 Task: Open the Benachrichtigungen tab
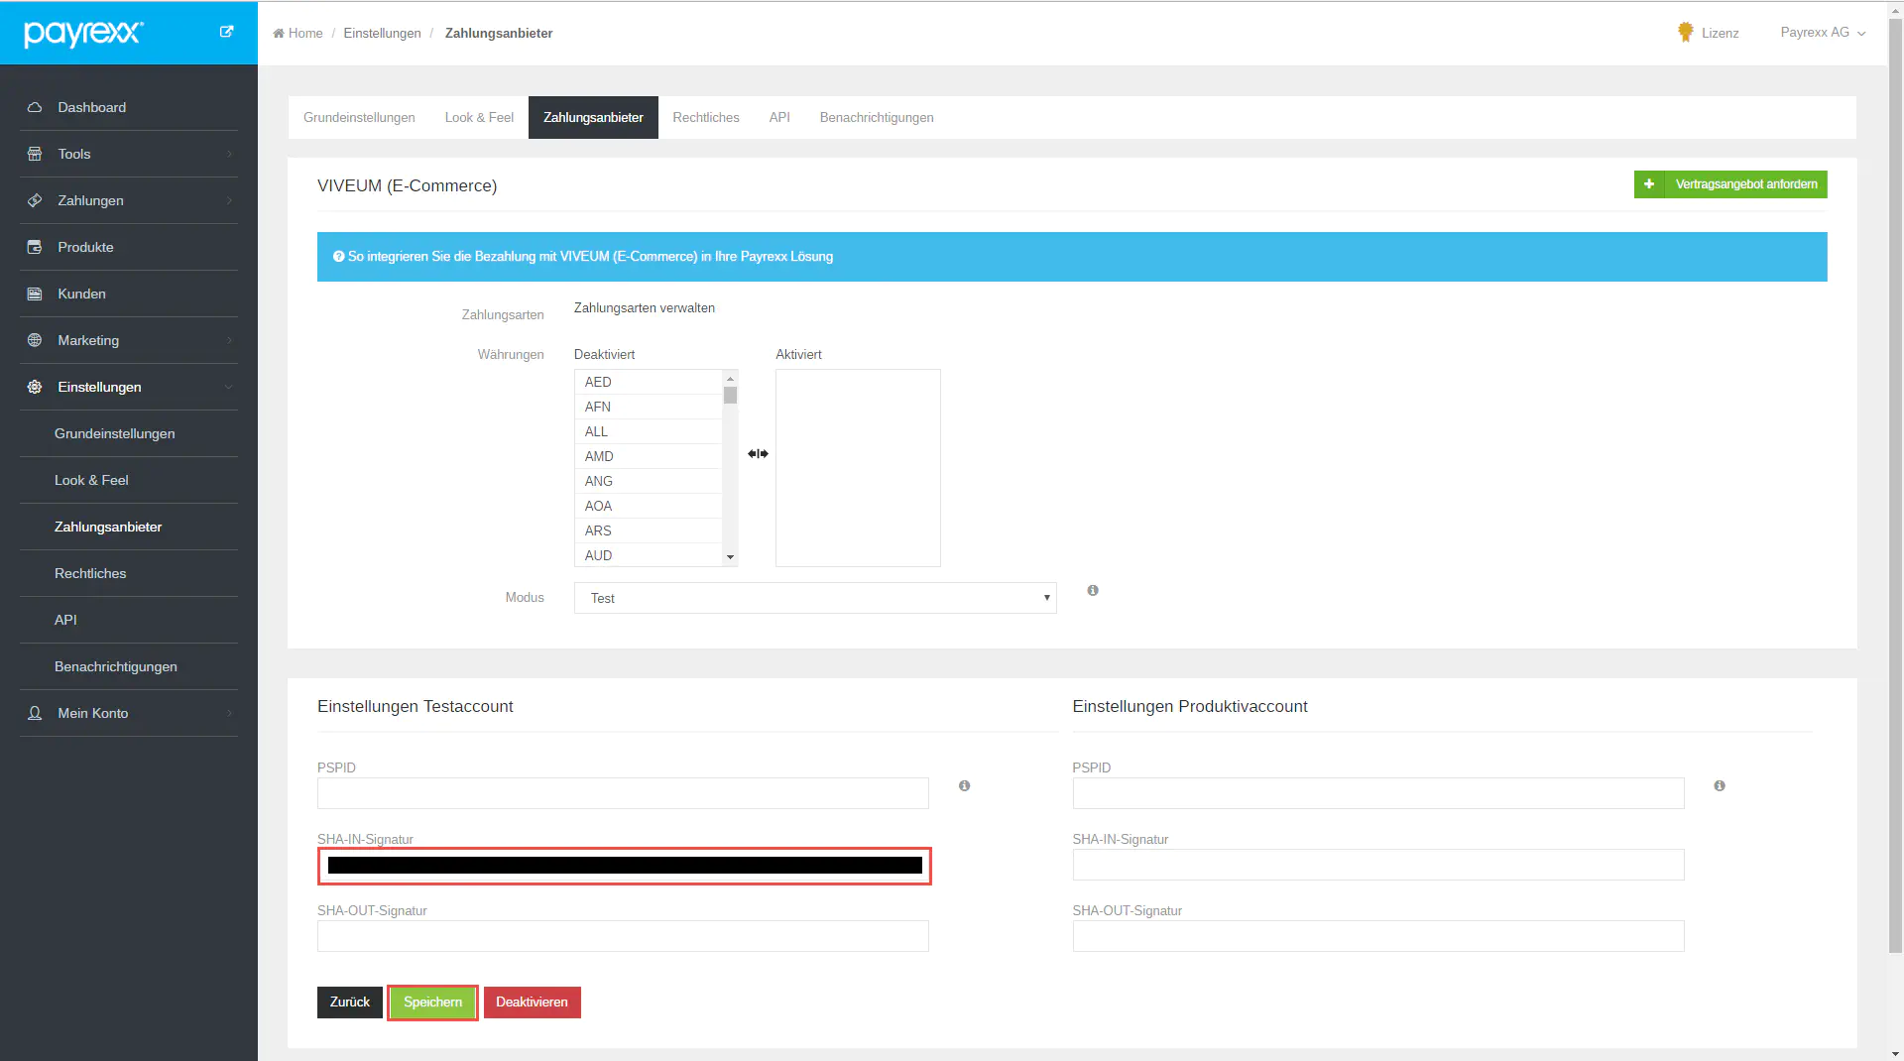876,118
